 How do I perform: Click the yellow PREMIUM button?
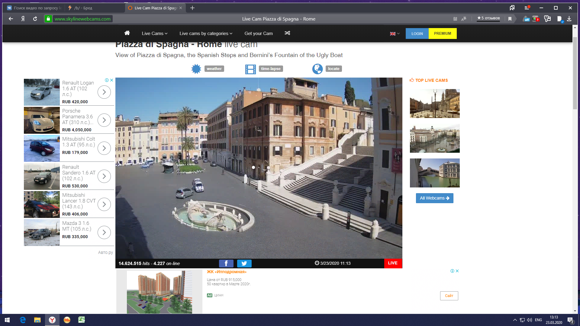[442, 34]
